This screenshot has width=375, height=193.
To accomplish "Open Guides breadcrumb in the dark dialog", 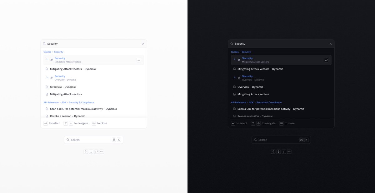I will pyautogui.click(x=235, y=52).
